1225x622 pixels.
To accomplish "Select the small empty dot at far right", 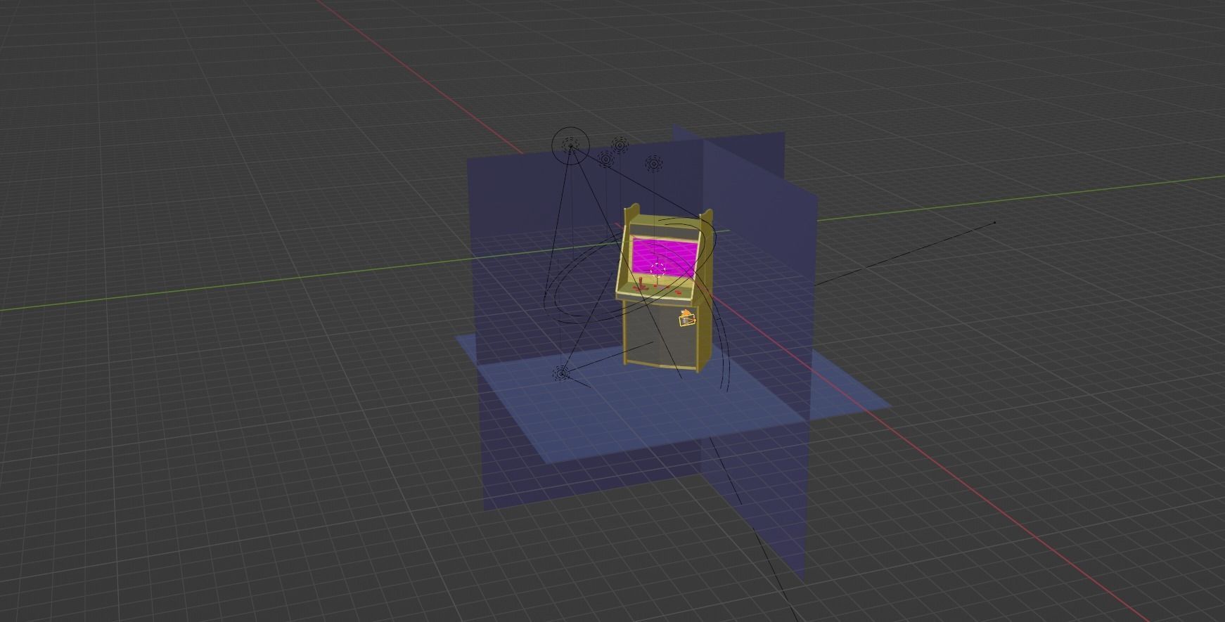I will tap(994, 223).
